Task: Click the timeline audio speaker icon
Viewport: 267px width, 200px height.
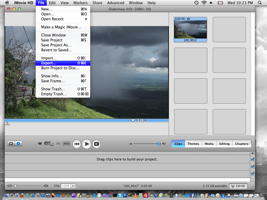Action: pyautogui.click(x=253, y=153)
